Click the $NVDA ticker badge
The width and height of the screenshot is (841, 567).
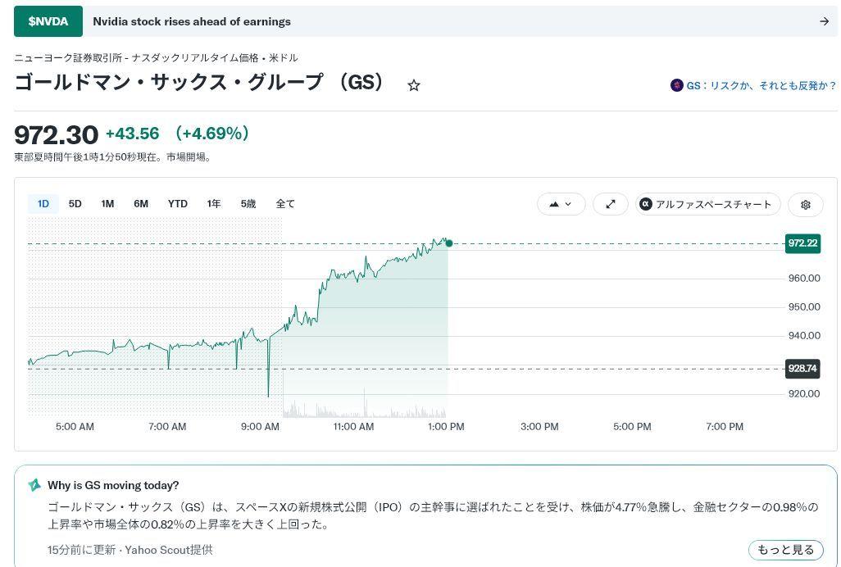coord(48,21)
